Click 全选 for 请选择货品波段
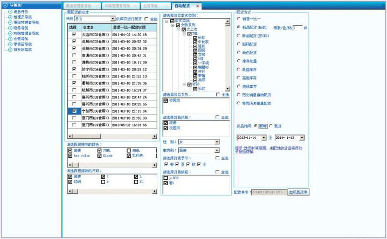Image resolution: width=387 pixels, height=239 pixels. click(x=217, y=172)
